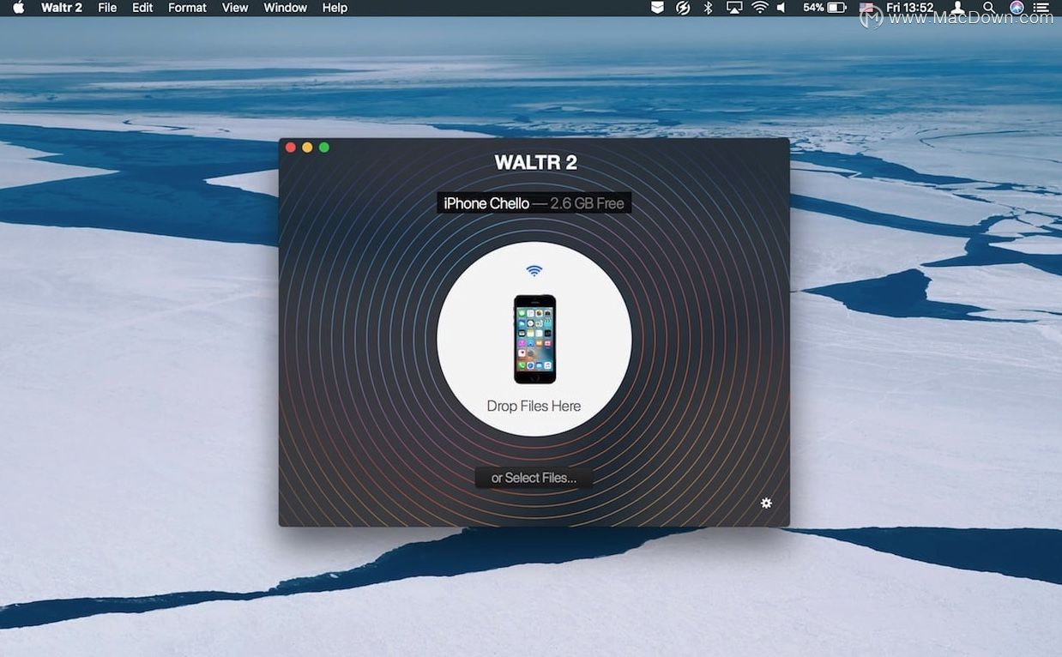Open the View menu
1062x657 pixels.
click(235, 8)
